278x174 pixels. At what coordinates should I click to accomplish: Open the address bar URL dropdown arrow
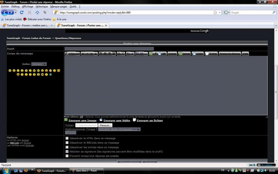click(220, 13)
